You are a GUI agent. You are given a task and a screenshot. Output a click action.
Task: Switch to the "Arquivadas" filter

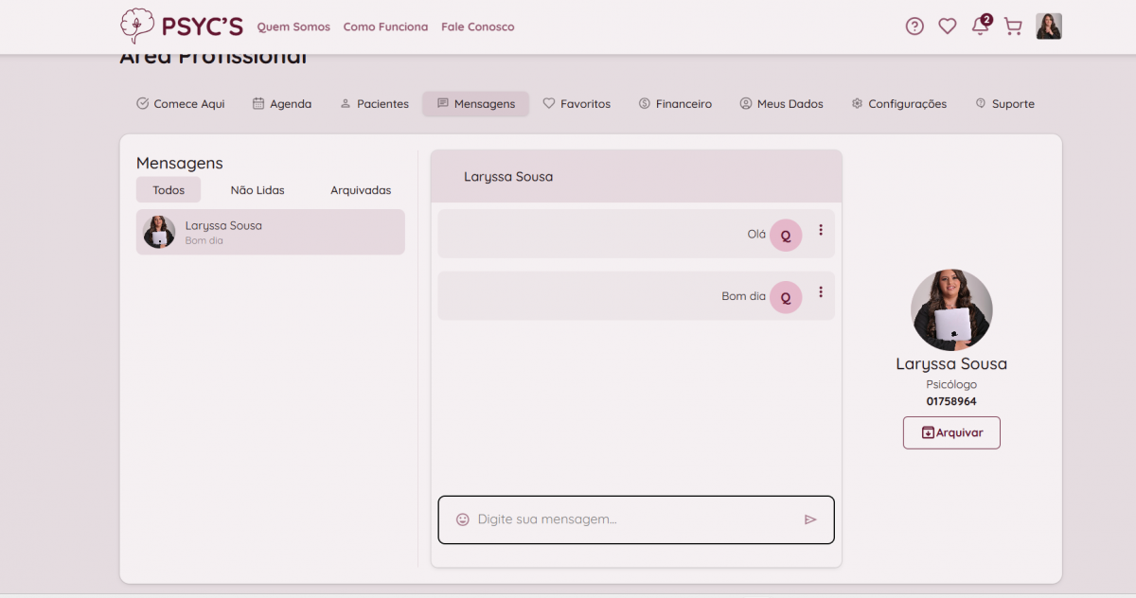tap(361, 190)
